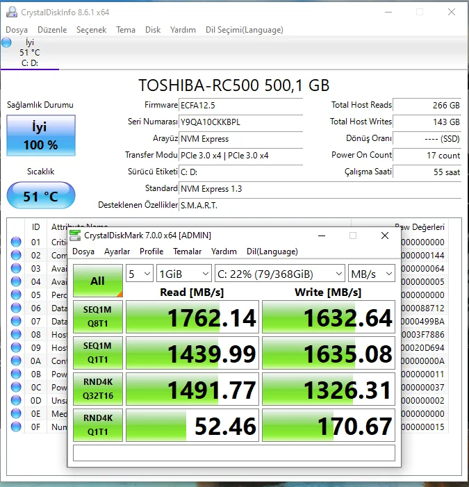Click status orb for attribute row 02
The image size is (469, 487).
[x=16, y=255]
